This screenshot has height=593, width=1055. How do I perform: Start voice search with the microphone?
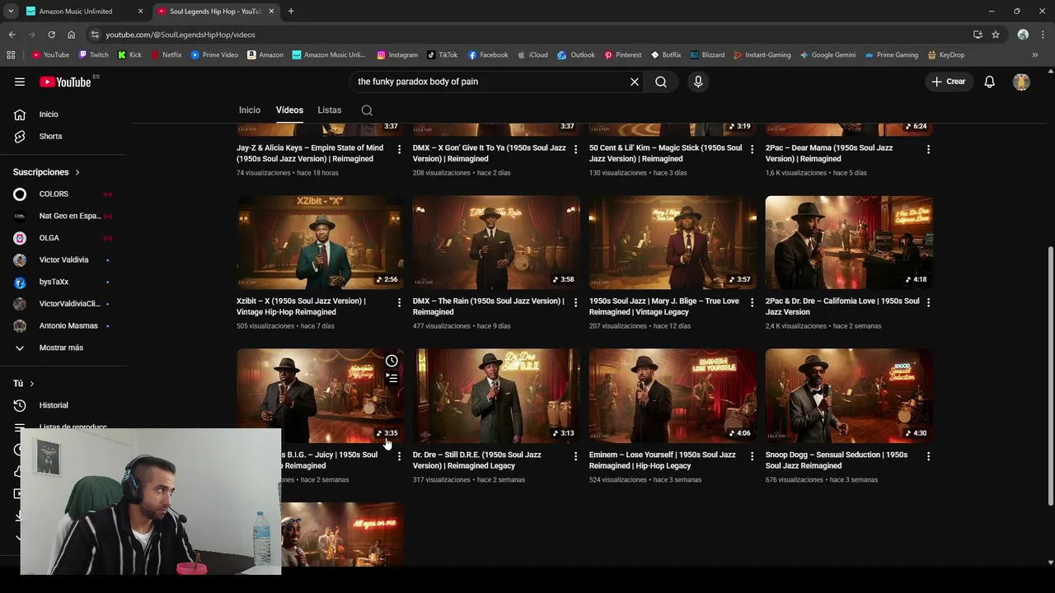[x=698, y=82]
